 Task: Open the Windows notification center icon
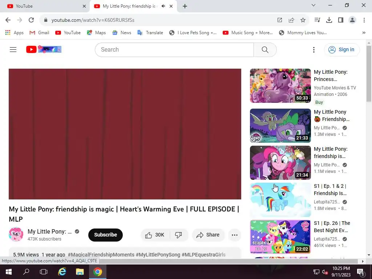click(x=360, y=272)
